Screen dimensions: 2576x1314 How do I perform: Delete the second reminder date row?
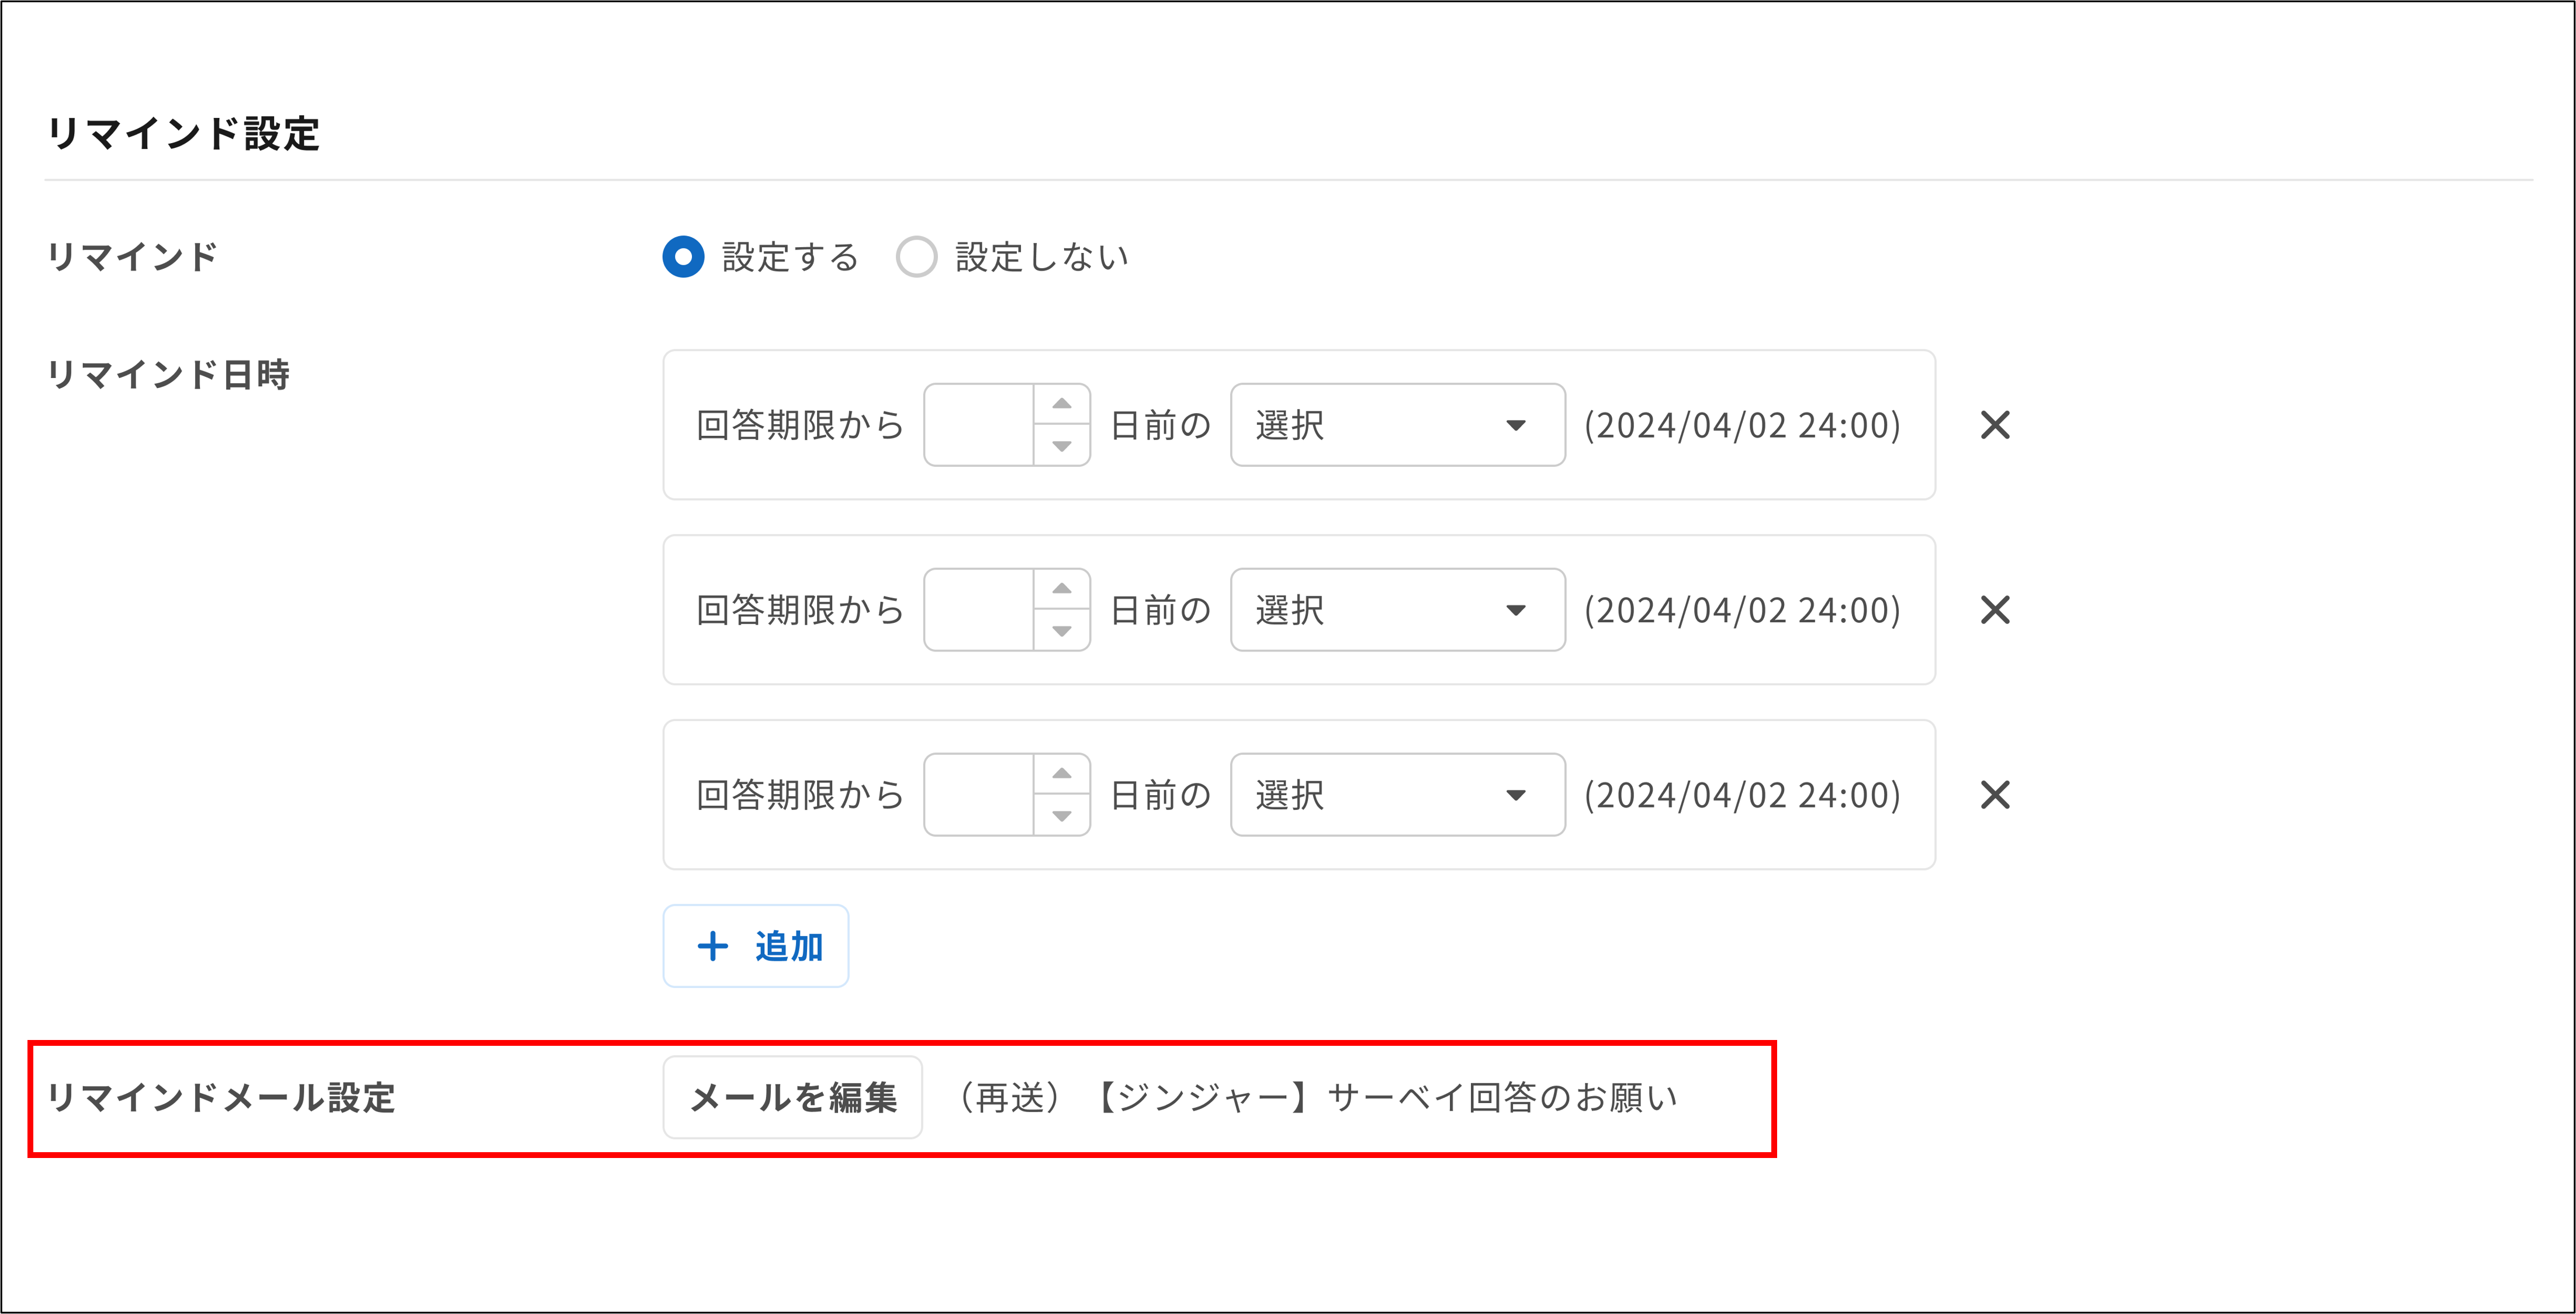tap(1994, 610)
